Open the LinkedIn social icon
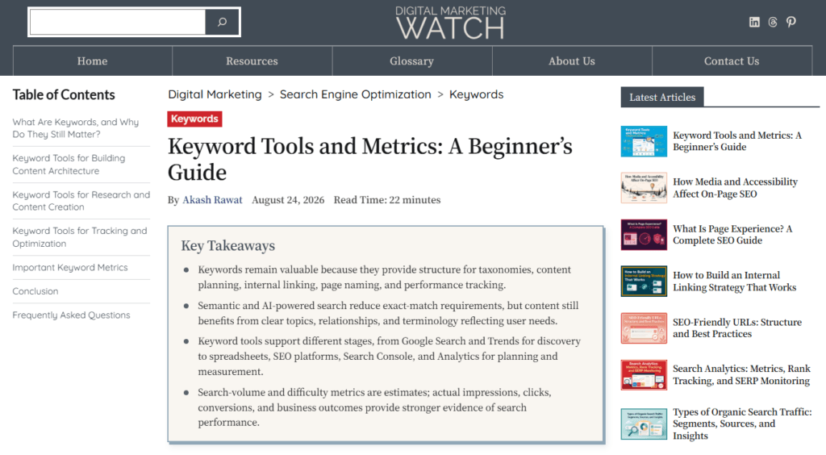This screenshot has width=826, height=455. pos(754,22)
